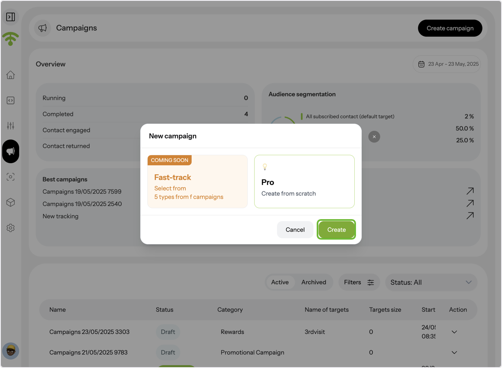Select the Pro create from scratch card

(x=305, y=181)
